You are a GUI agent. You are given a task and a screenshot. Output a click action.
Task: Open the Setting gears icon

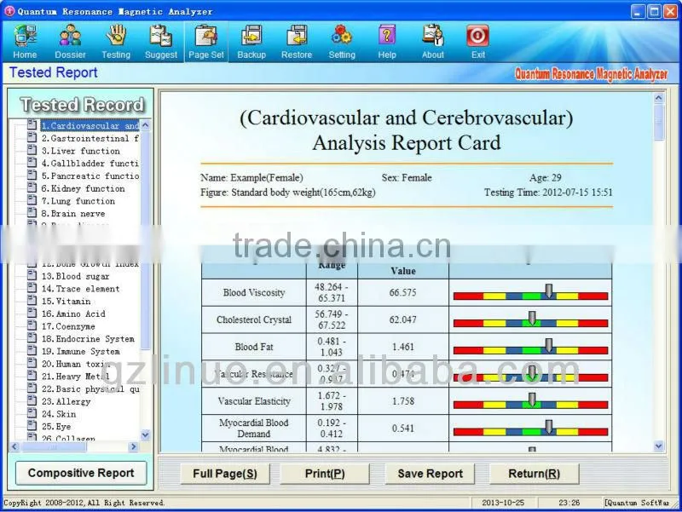click(x=342, y=42)
